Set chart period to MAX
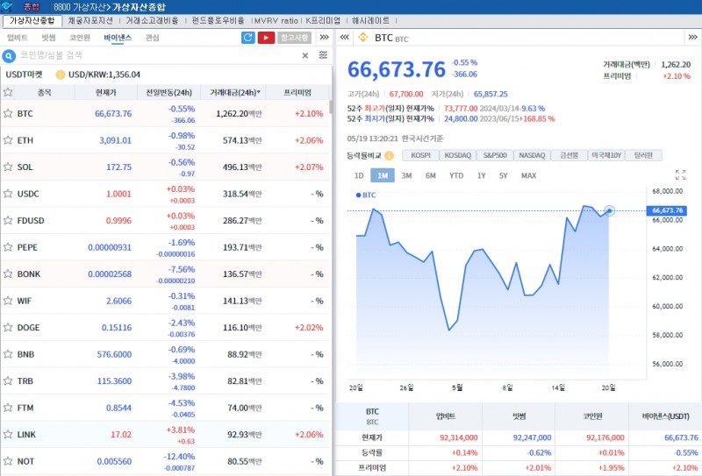Image resolution: width=702 pixels, height=476 pixels. coord(529,175)
